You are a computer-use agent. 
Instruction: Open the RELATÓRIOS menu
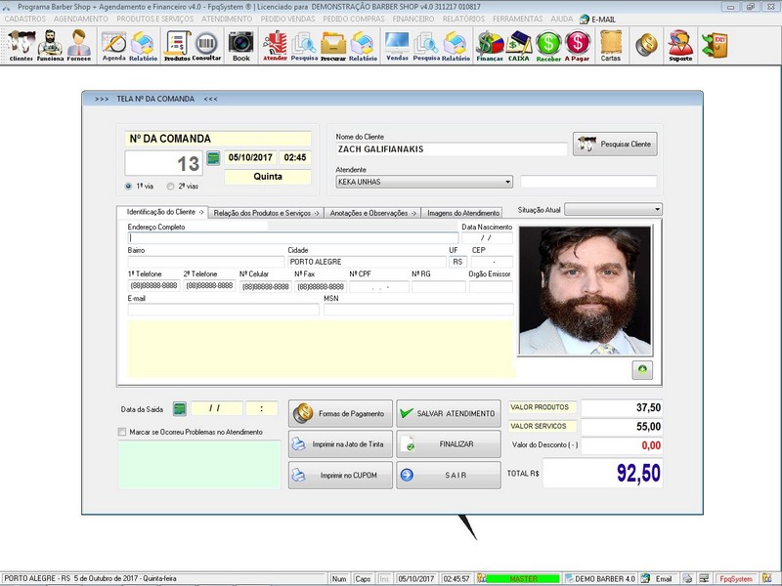click(x=463, y=19)
